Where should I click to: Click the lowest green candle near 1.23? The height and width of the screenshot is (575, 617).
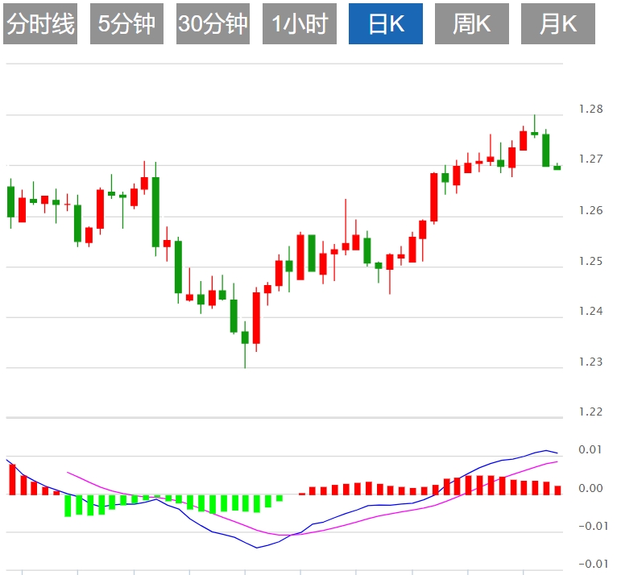pos(245,337)
